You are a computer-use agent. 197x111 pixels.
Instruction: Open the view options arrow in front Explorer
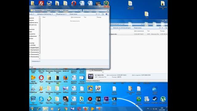tap(99, 14)
